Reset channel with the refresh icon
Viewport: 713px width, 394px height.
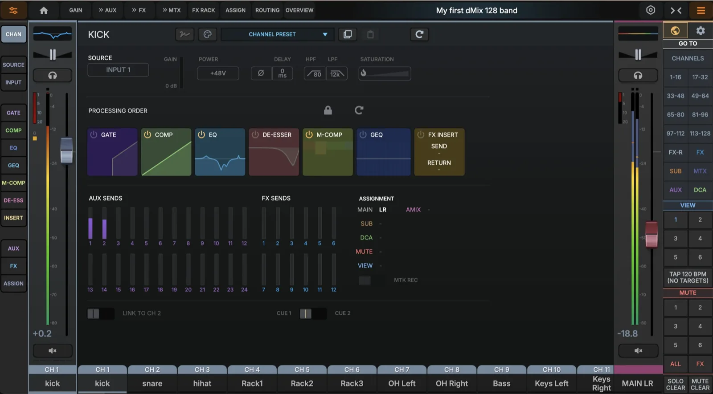tap(419, 34)
